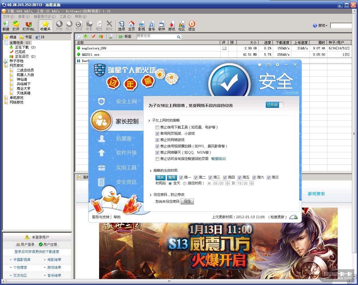Click the 整周 whole-week preset button
The image size is (358, 285).
click(172, 177)
